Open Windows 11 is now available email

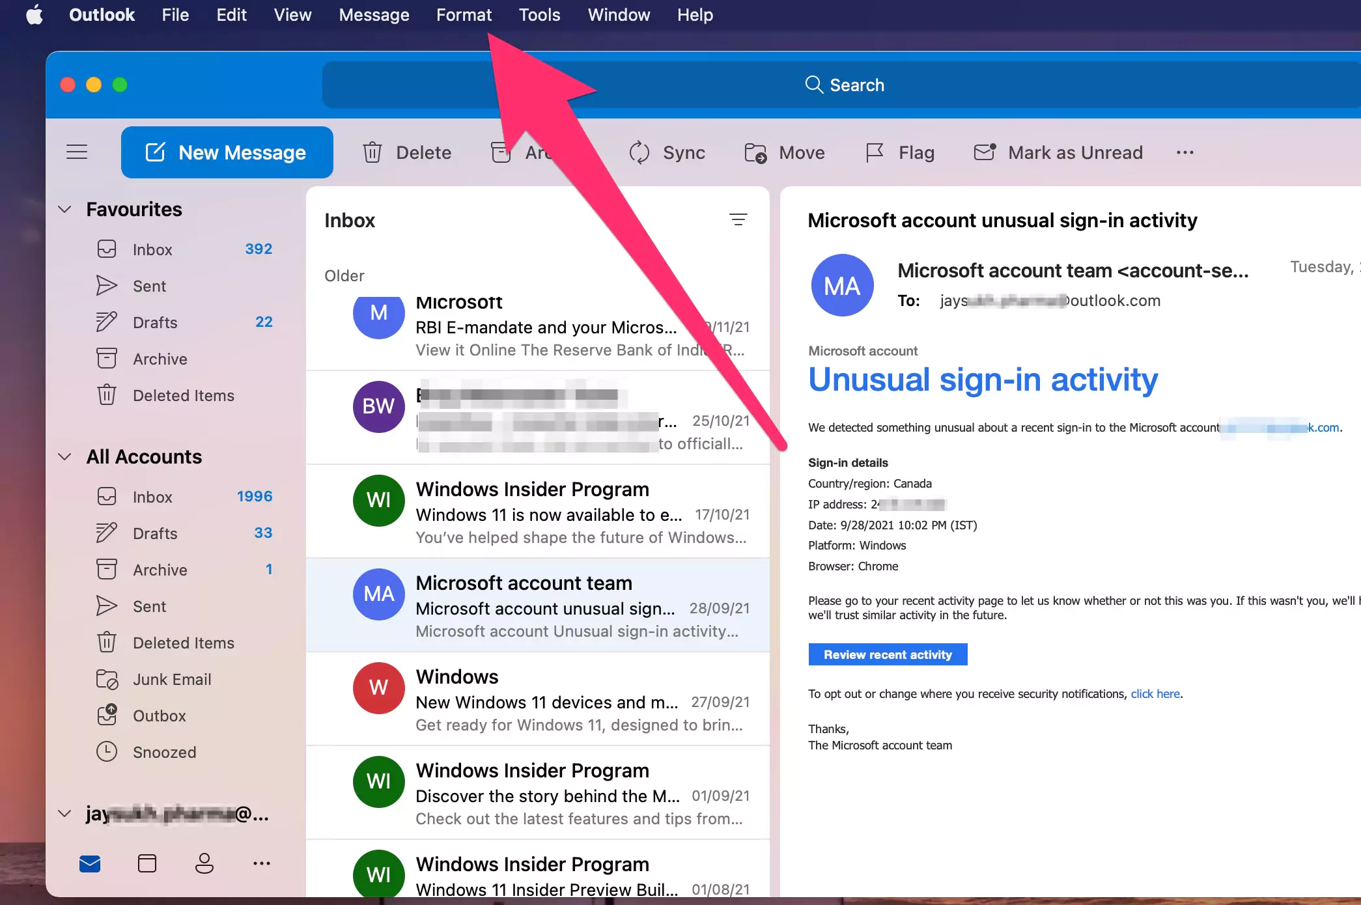[538, 512]
